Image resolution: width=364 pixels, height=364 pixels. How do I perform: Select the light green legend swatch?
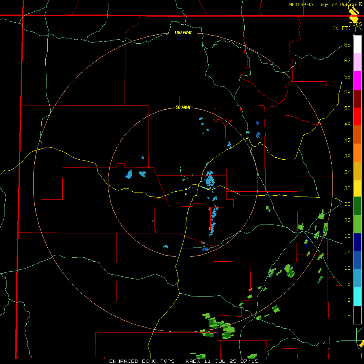357,224
